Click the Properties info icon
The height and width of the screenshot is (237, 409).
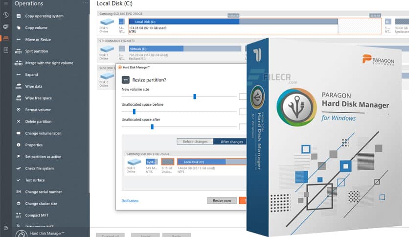19,145
